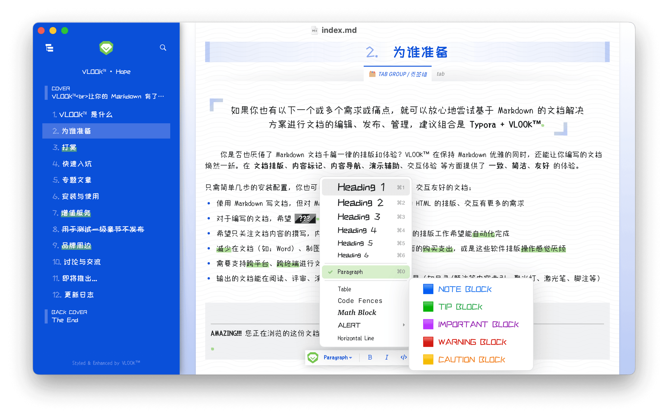Click the green VLOOK shield logo
Viewport: 668px width, 418px height.
[106, 48]
